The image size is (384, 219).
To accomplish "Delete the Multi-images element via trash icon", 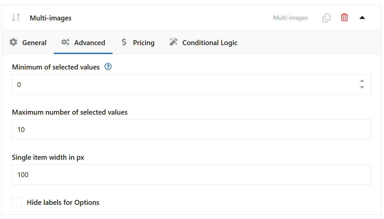I will [x=344, y=17].
